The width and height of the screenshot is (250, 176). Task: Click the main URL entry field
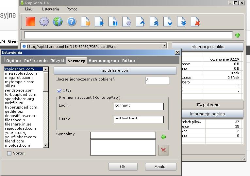pyautogui.click(x=128, y=35)
